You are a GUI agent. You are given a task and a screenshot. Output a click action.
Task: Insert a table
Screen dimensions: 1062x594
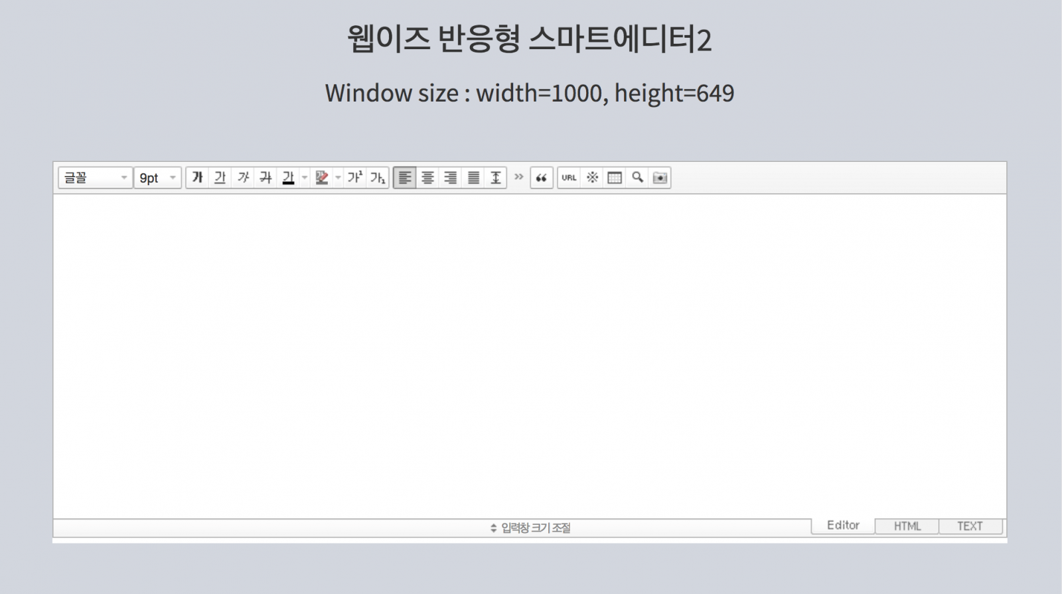(x=615, y=178)
